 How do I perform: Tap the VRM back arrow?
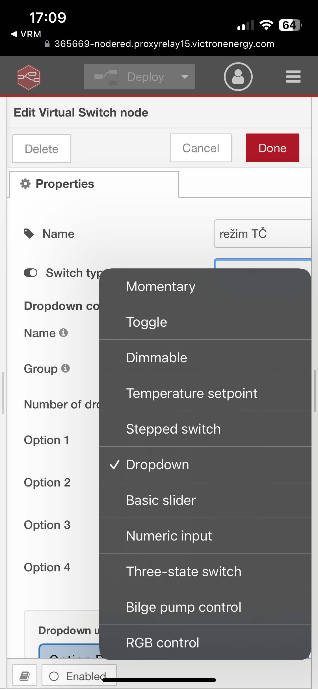[14, 34]
